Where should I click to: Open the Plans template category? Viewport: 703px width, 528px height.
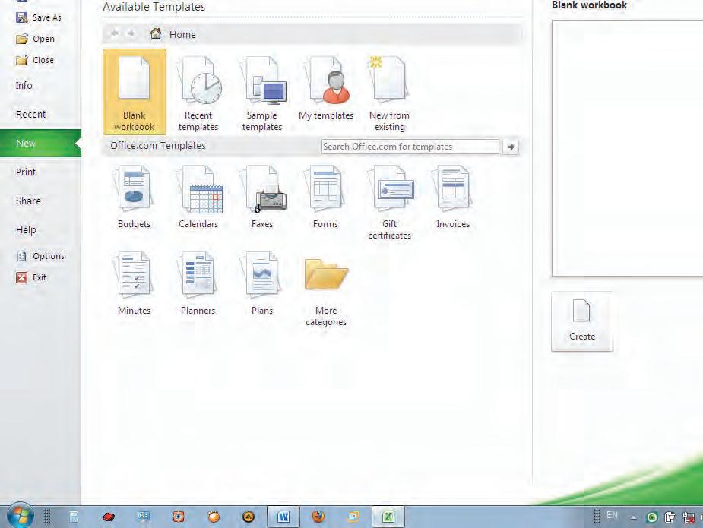coord(262,283)
